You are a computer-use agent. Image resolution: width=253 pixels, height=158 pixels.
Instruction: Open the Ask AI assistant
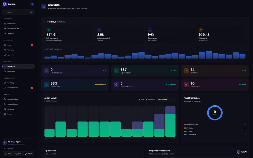click(242, 152)
